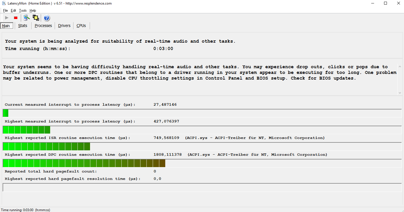Open the File menu
The width and height of the screenshot is (404, 212).
(x=5, y=11)
